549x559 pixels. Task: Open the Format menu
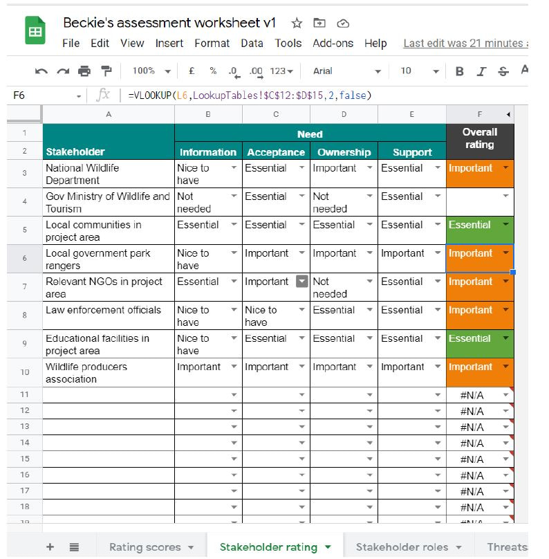click(212, 43)
